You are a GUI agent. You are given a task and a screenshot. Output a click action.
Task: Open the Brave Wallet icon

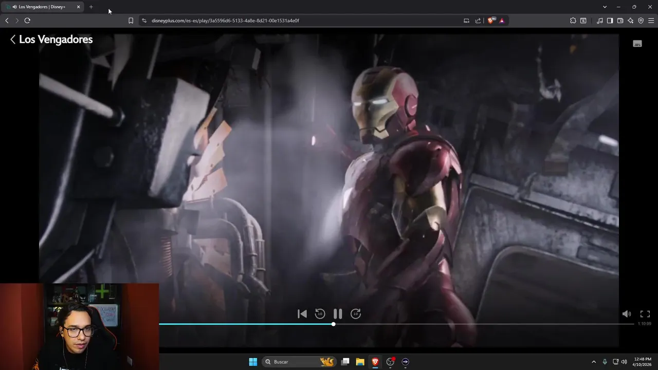620,21
